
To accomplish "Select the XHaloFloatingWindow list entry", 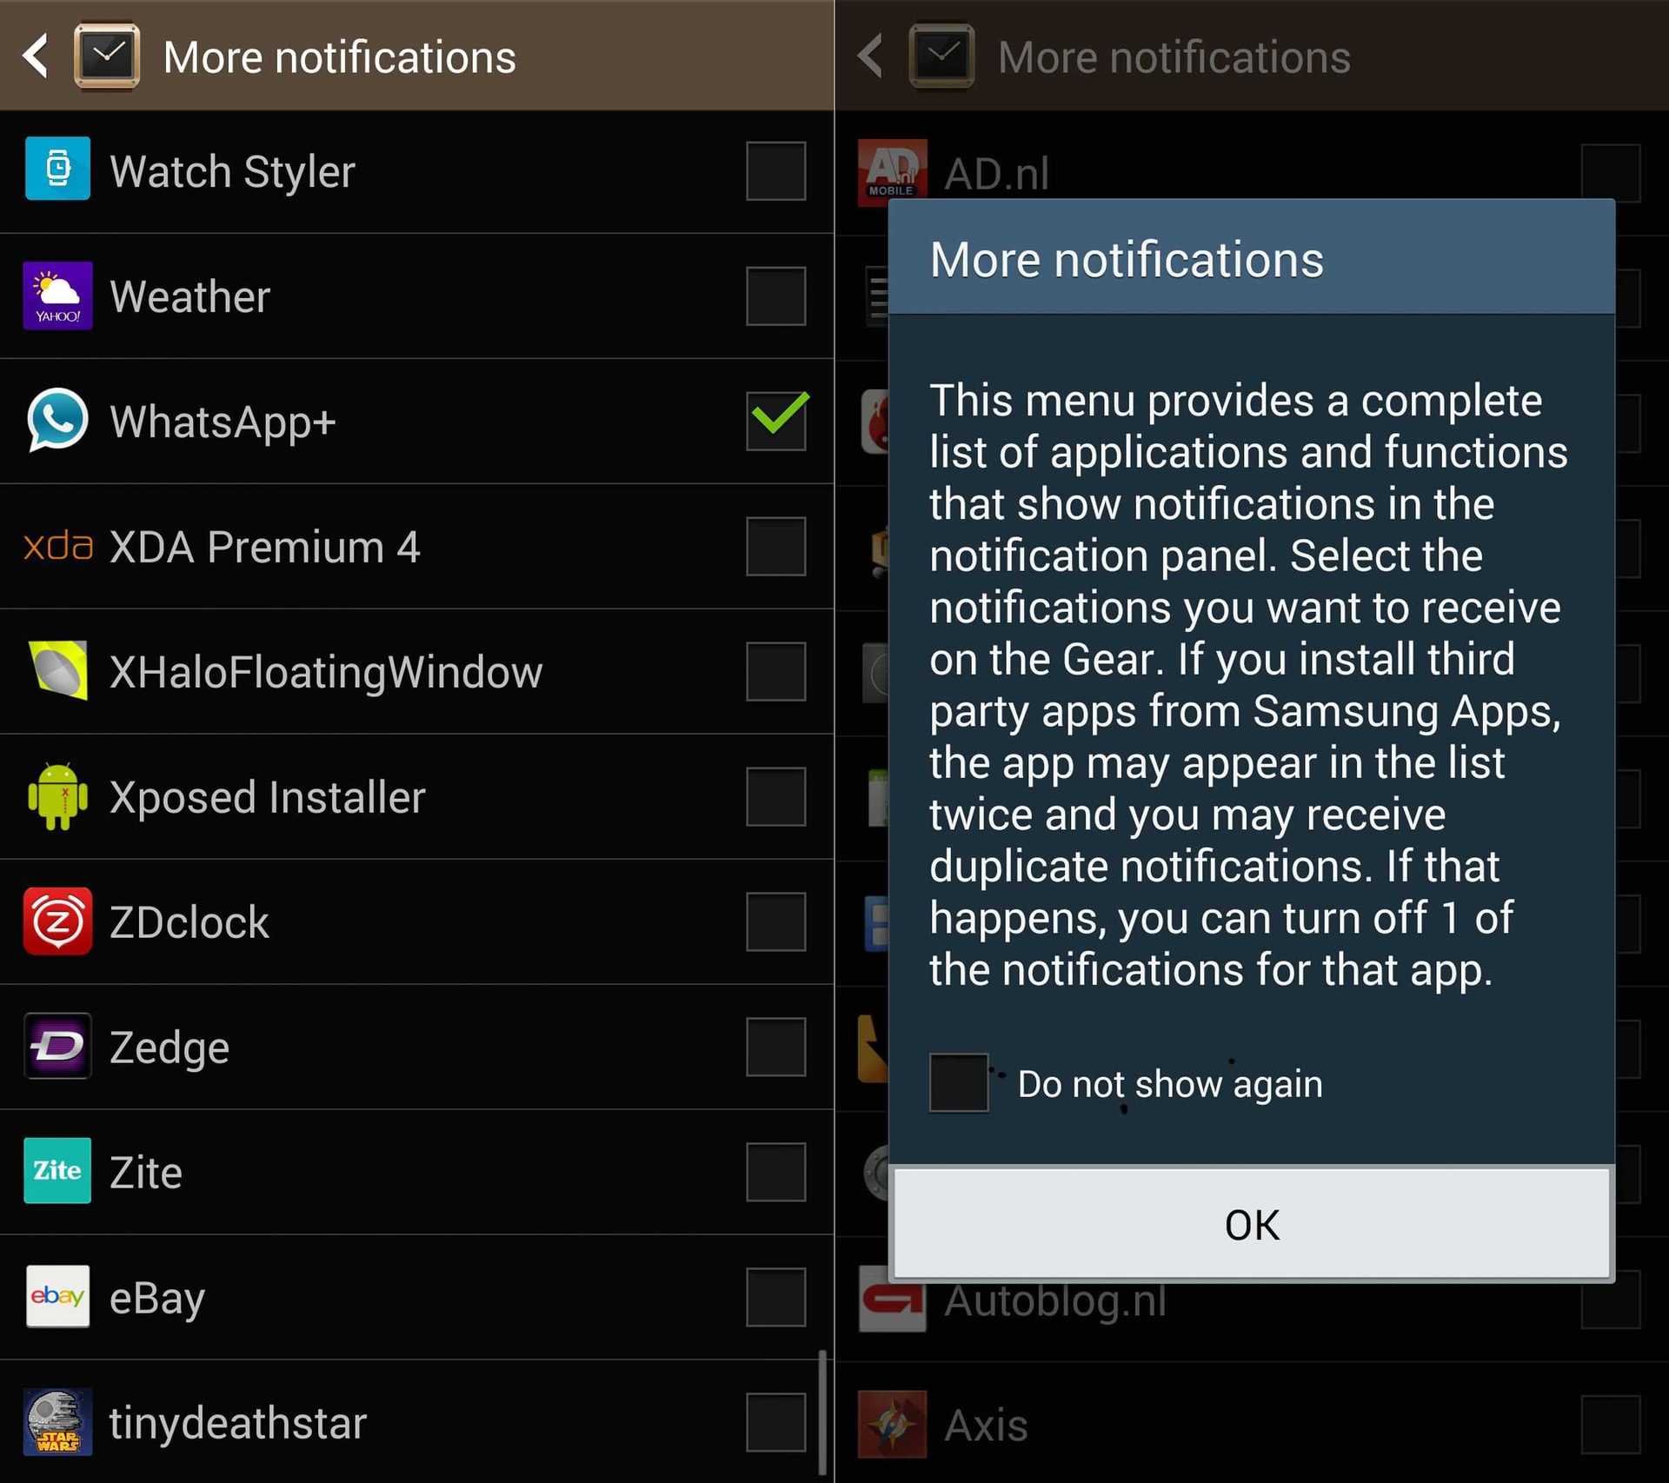I will tap(416, 671).
